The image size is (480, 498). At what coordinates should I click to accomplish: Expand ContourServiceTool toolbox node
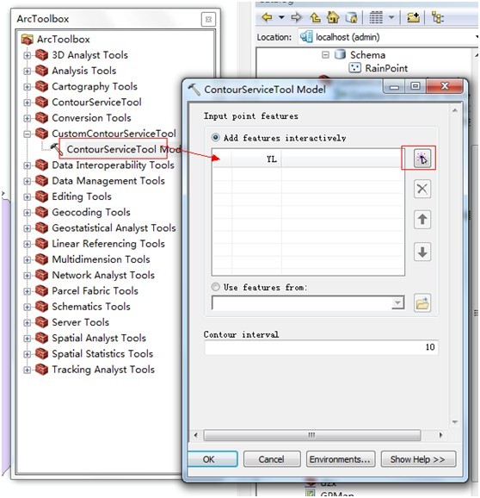[28, 103]
